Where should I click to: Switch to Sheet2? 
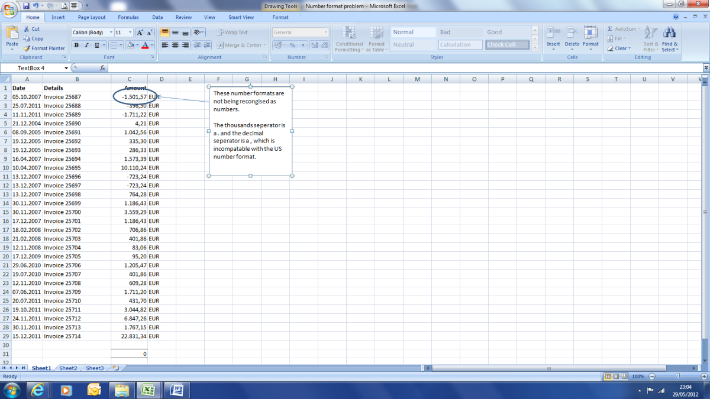click(67, 368)
